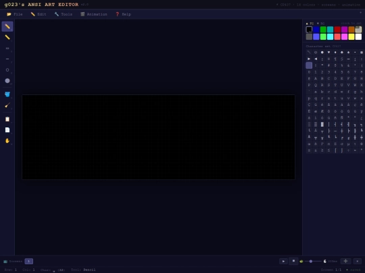Switch to BG color mode
The image size is (365, 273).
pyautogui.click(x=321, y=24)
